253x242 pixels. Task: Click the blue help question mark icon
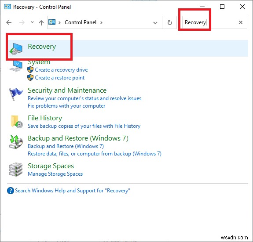[x=11, y=191]
